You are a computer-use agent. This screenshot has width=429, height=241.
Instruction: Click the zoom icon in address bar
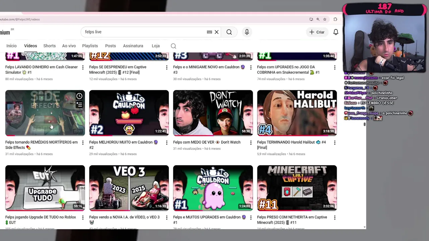click(318, 19)
